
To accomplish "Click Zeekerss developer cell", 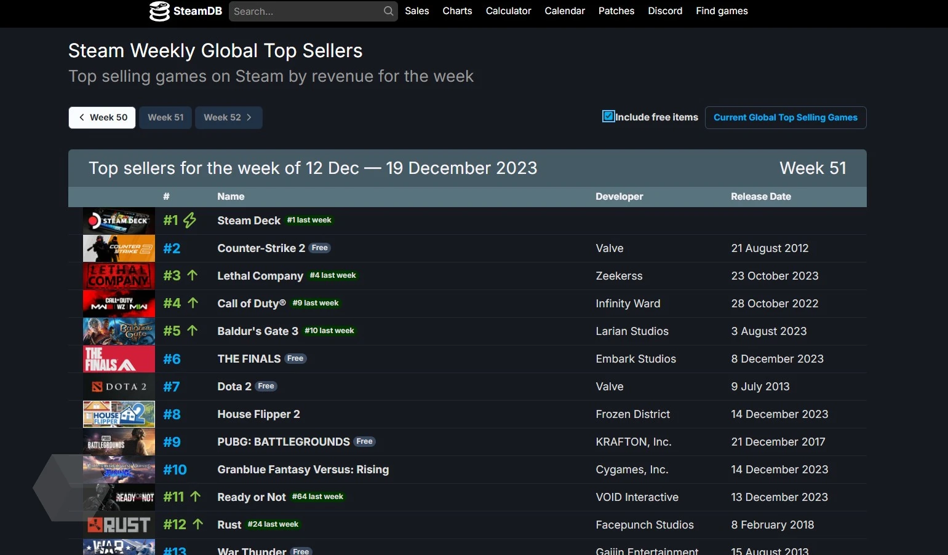I will tap(619, 276).
